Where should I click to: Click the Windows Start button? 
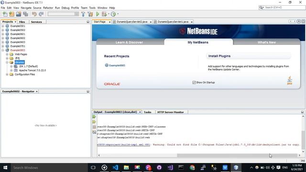[5, 168]
